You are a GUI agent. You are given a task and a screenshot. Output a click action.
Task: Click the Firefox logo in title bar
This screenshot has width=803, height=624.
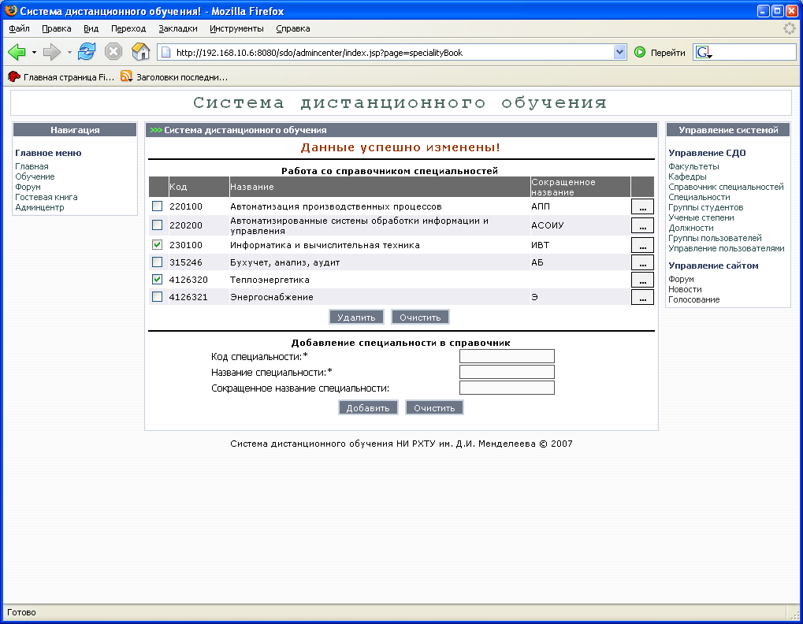(10, 11)
